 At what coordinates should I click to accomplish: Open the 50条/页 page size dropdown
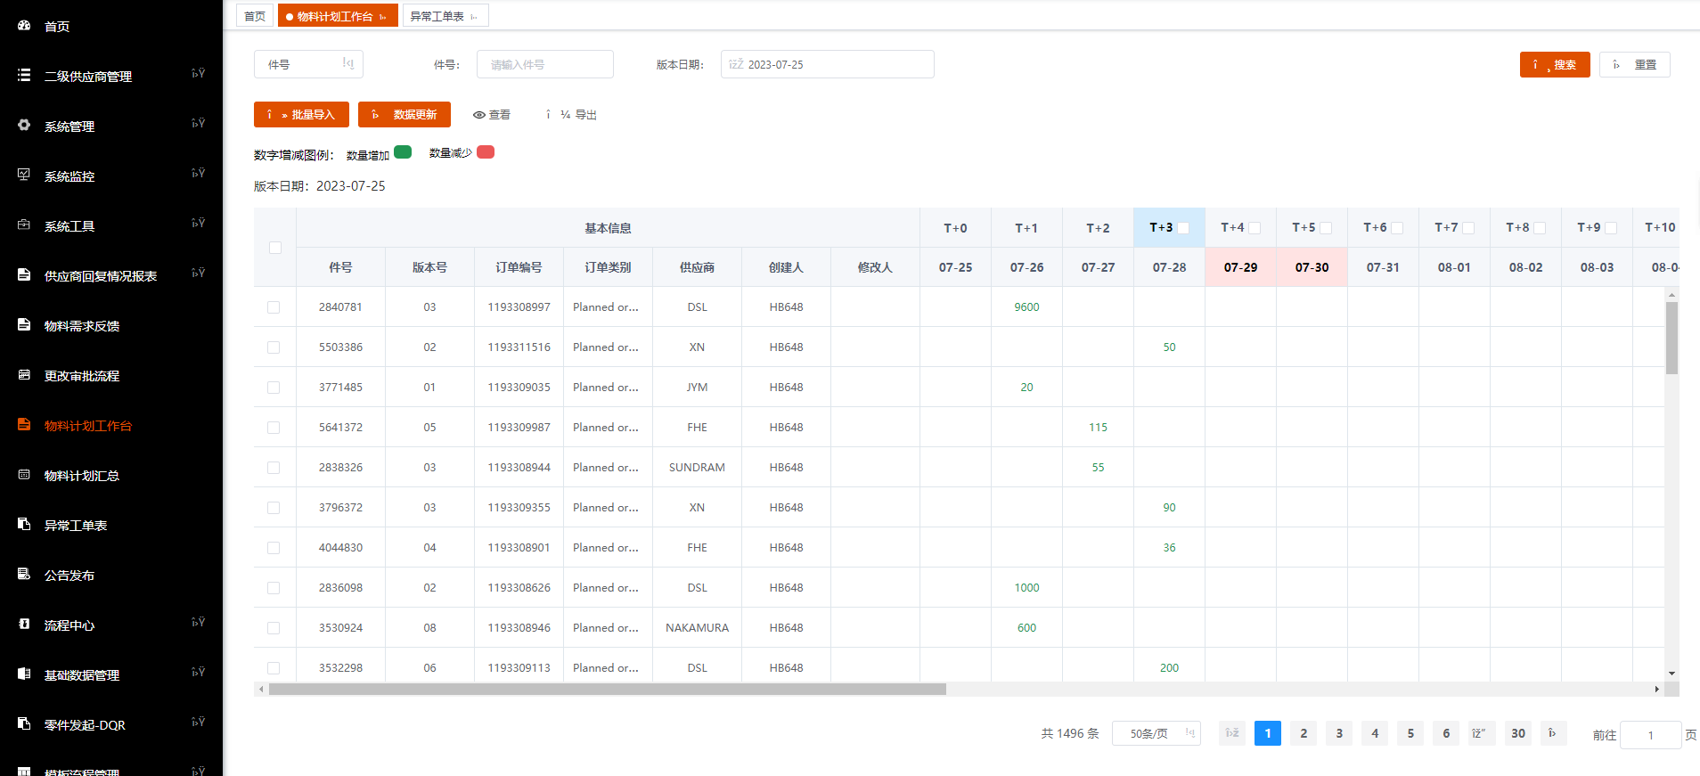click(1156, 733)
